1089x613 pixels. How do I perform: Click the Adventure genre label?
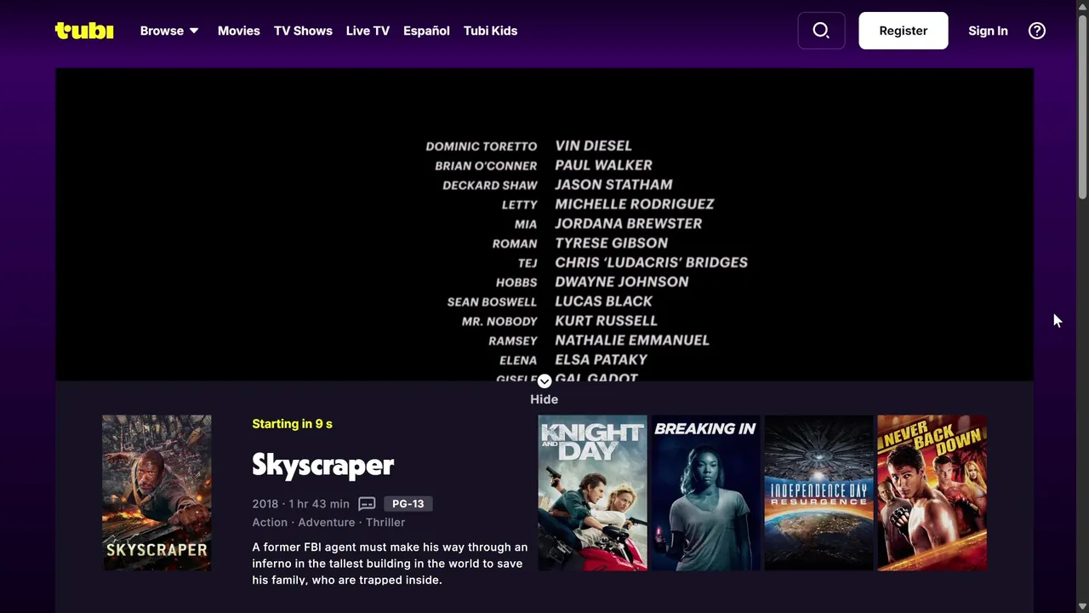point(327,523)
